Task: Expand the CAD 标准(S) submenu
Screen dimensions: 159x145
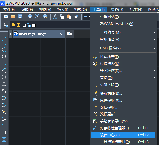Action: tap(123, 48)
